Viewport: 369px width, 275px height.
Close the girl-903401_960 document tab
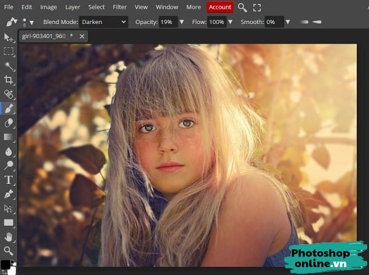tap(82, 36)
